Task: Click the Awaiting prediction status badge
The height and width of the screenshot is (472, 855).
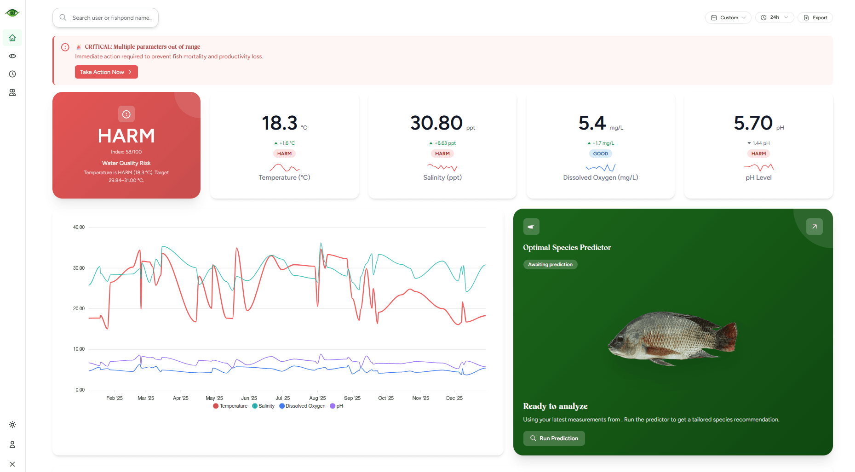Action: [550, 264]
